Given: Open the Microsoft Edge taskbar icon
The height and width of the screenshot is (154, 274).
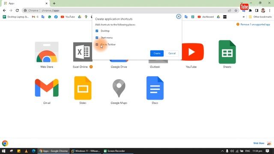Looking at the screenshot, I should click(33, 151).
